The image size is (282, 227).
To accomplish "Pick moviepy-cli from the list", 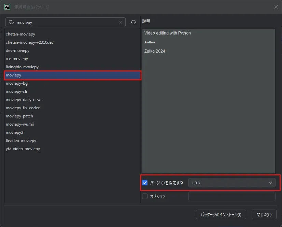I will coord(72,91).
